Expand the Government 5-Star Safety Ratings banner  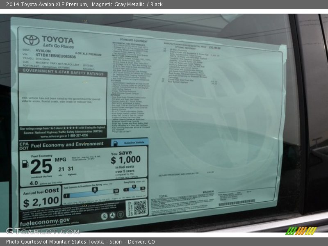coord(63,73)
